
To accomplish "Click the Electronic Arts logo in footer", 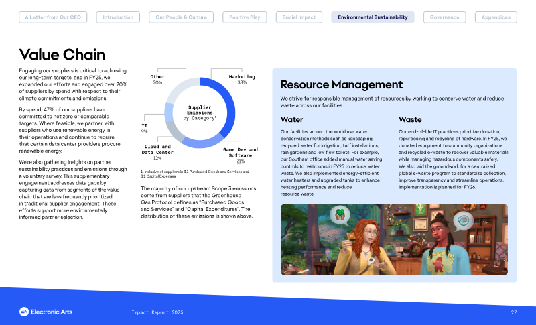I will (x=46, y=312).
